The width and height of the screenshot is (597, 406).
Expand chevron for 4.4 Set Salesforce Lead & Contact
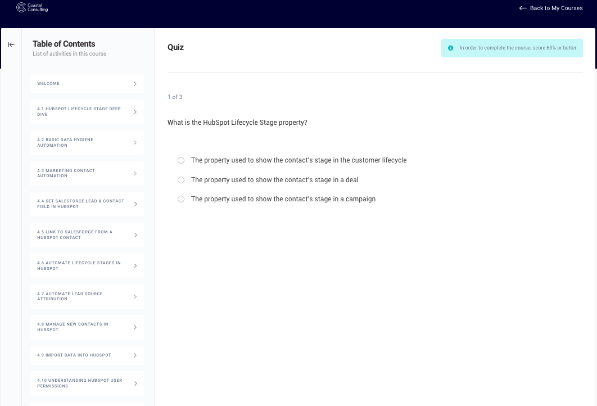[x=135, y=204]
